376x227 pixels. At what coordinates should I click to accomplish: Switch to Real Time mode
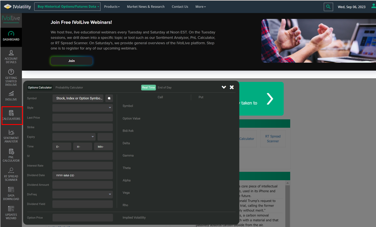coord(149,88)
